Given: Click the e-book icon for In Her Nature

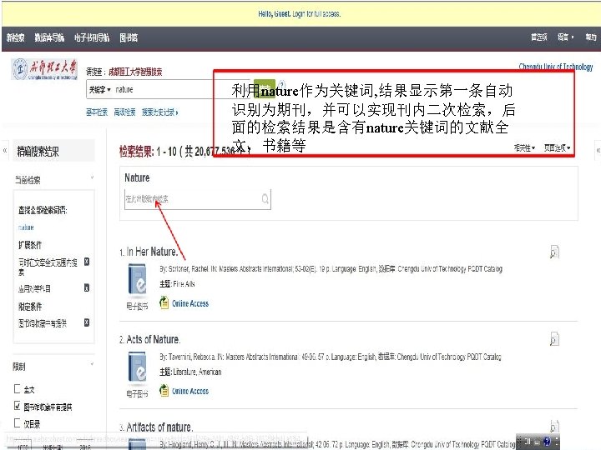Looking at the screenshot, I should click(x=138, y=280).
